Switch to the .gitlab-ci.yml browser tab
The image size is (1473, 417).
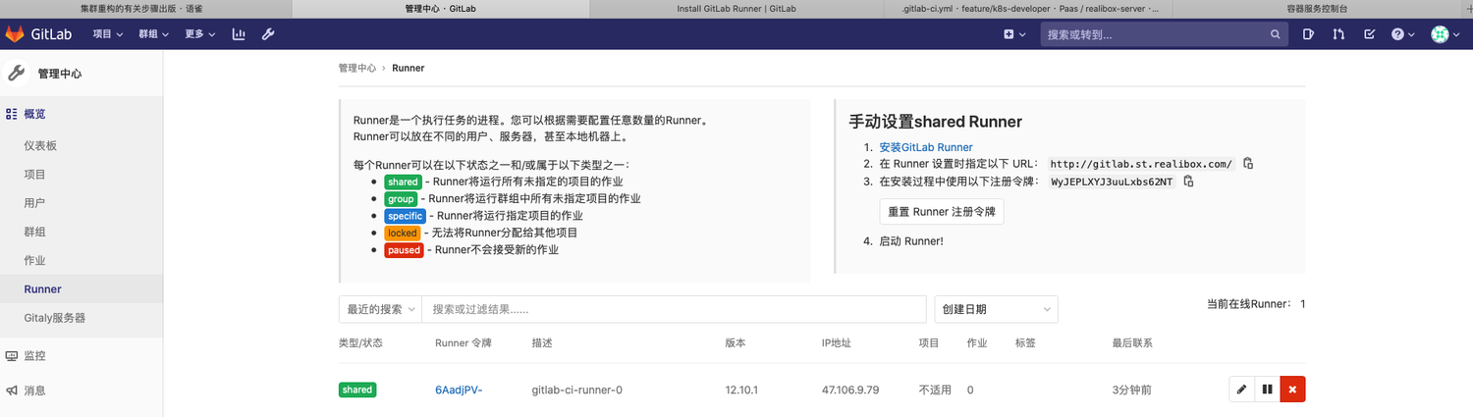coord(1030,9)
